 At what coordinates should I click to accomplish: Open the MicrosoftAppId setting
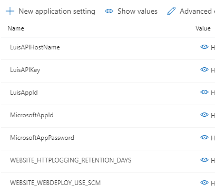coord(32,115)
